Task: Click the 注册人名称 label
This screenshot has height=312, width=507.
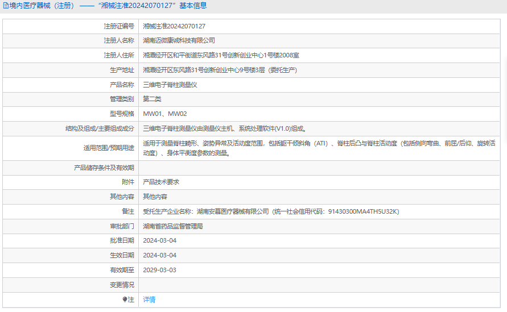Action: coord(119,41)
